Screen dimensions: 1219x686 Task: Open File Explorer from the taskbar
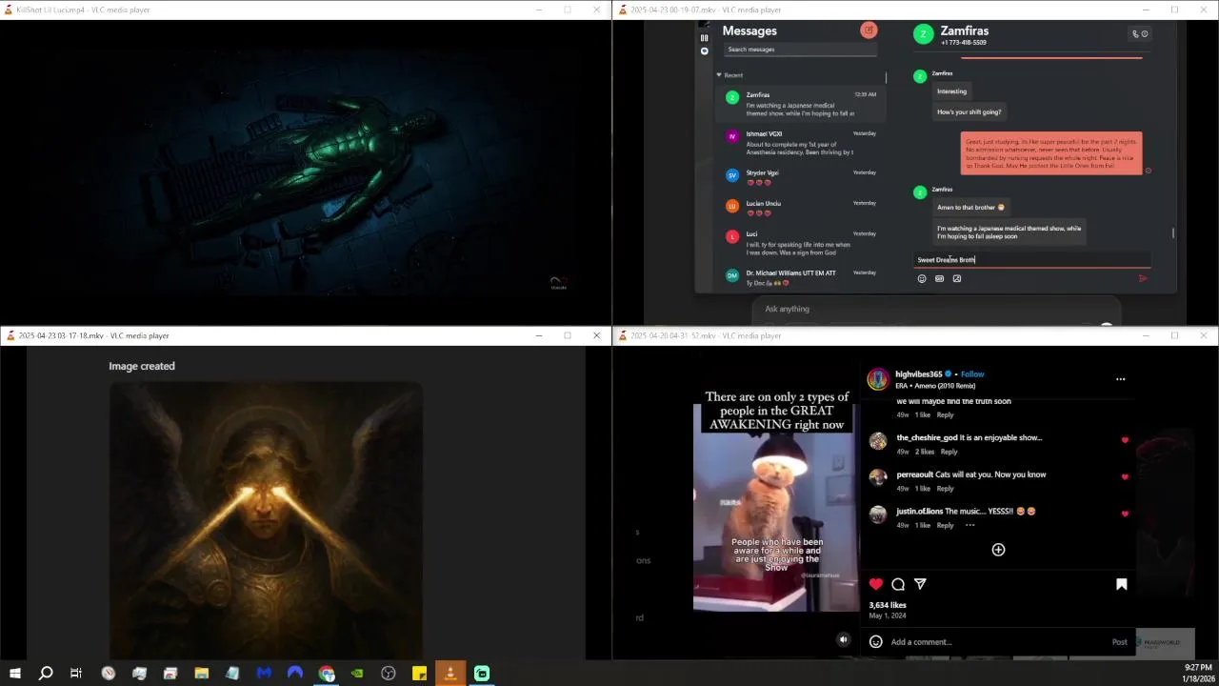(x=201, y=674)
